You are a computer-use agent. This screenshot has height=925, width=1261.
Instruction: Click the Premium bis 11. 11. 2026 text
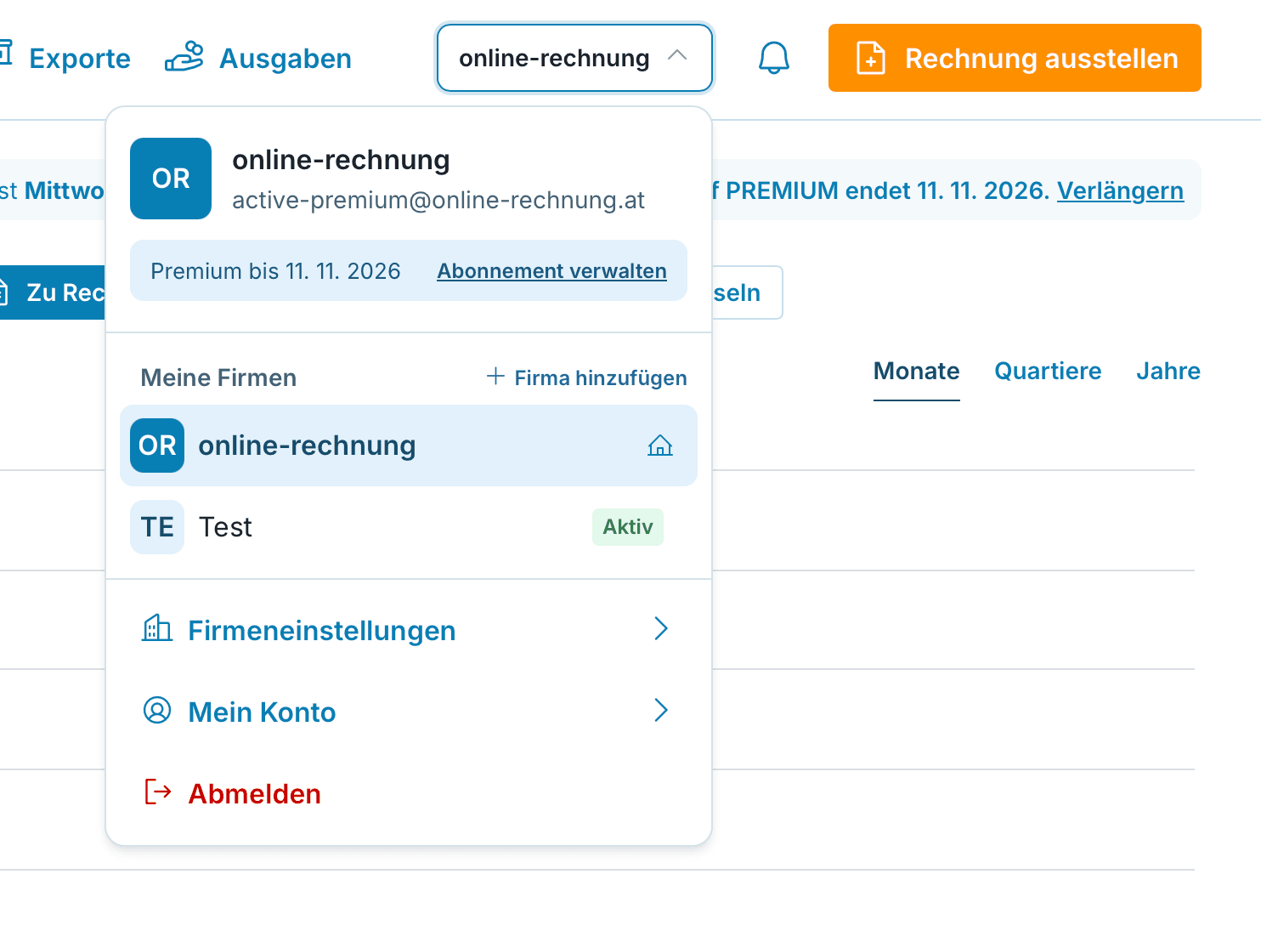click(275, 271)
